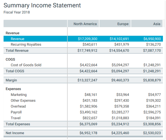Click the Summary Income Statement title
The height and width of the screenshot is (140, 166).
pyautogui.click(x=42, y=5)
